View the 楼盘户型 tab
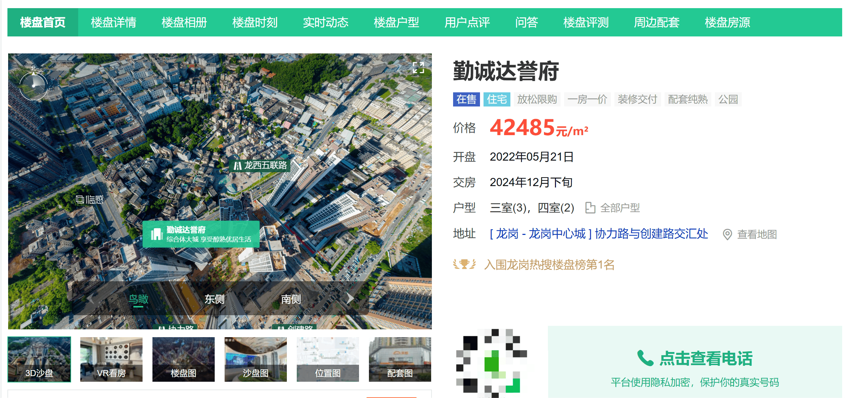 [397, 22]
